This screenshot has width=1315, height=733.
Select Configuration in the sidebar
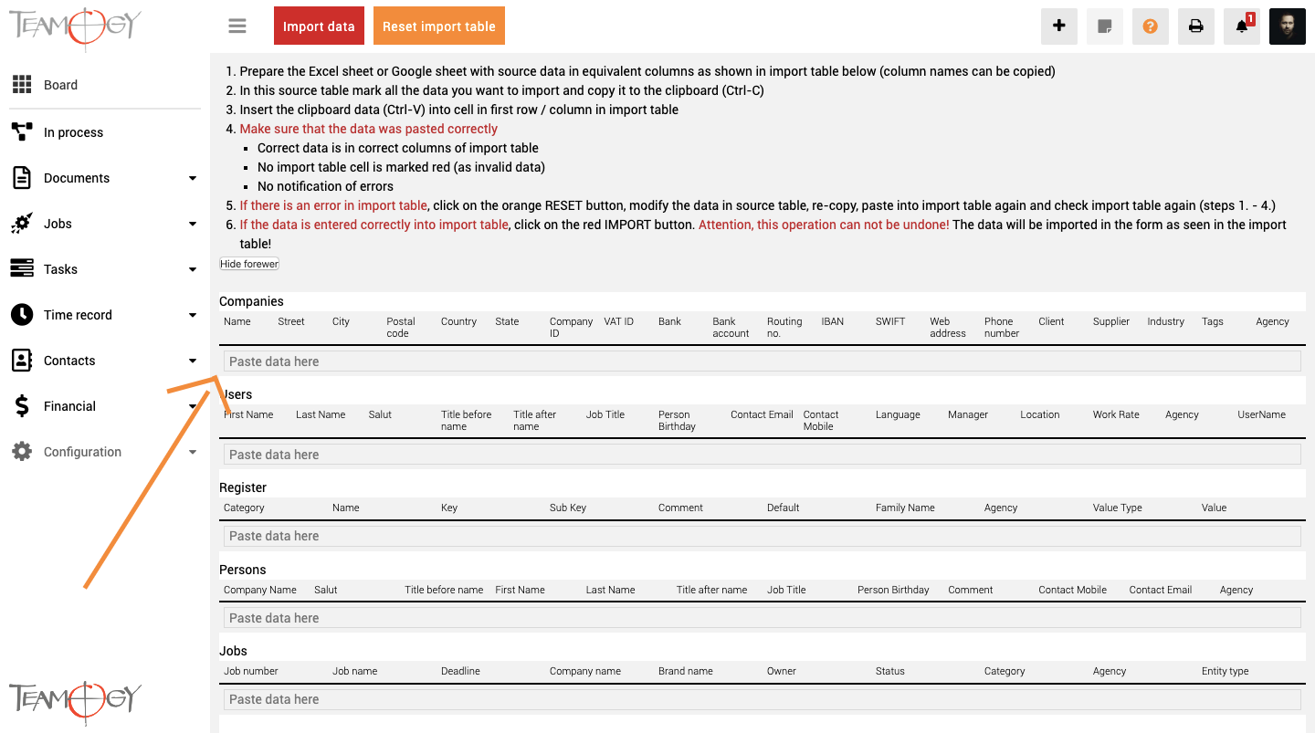tap(82, 452)
